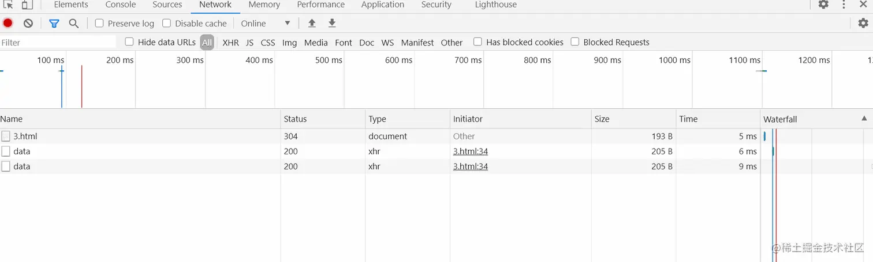The image size is (873, 262).
Task: Open the Performance tab
Action: pos(321,5)
